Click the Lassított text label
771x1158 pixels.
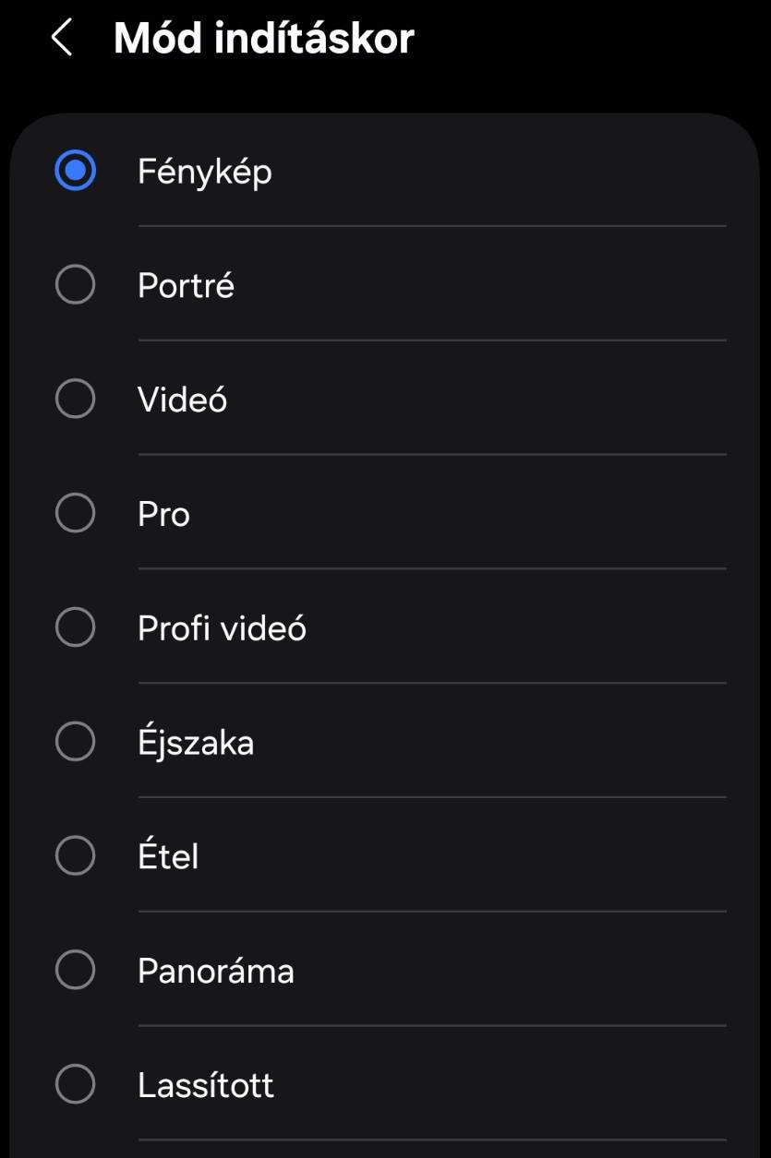point(206,1085)
